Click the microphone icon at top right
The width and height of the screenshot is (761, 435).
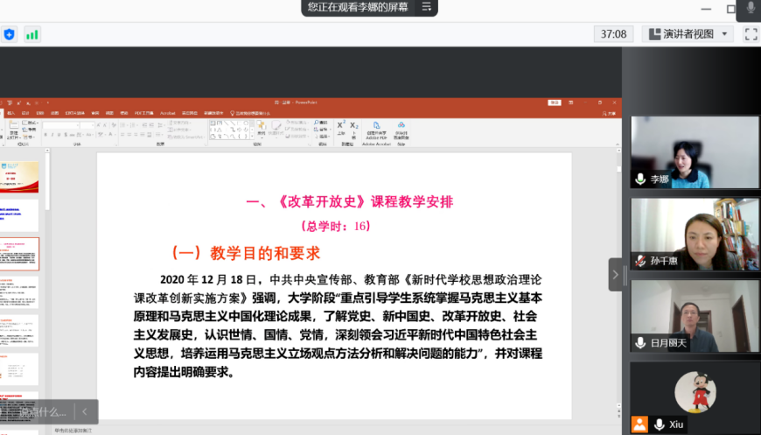750,8
